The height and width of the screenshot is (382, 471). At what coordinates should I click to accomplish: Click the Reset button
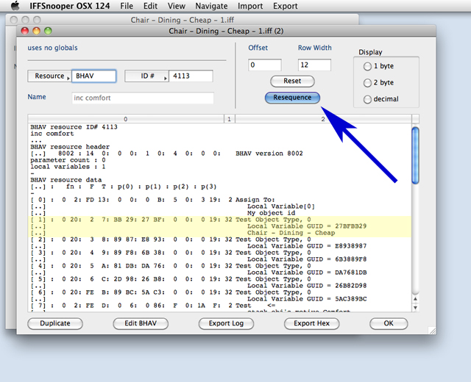[292, 81]
